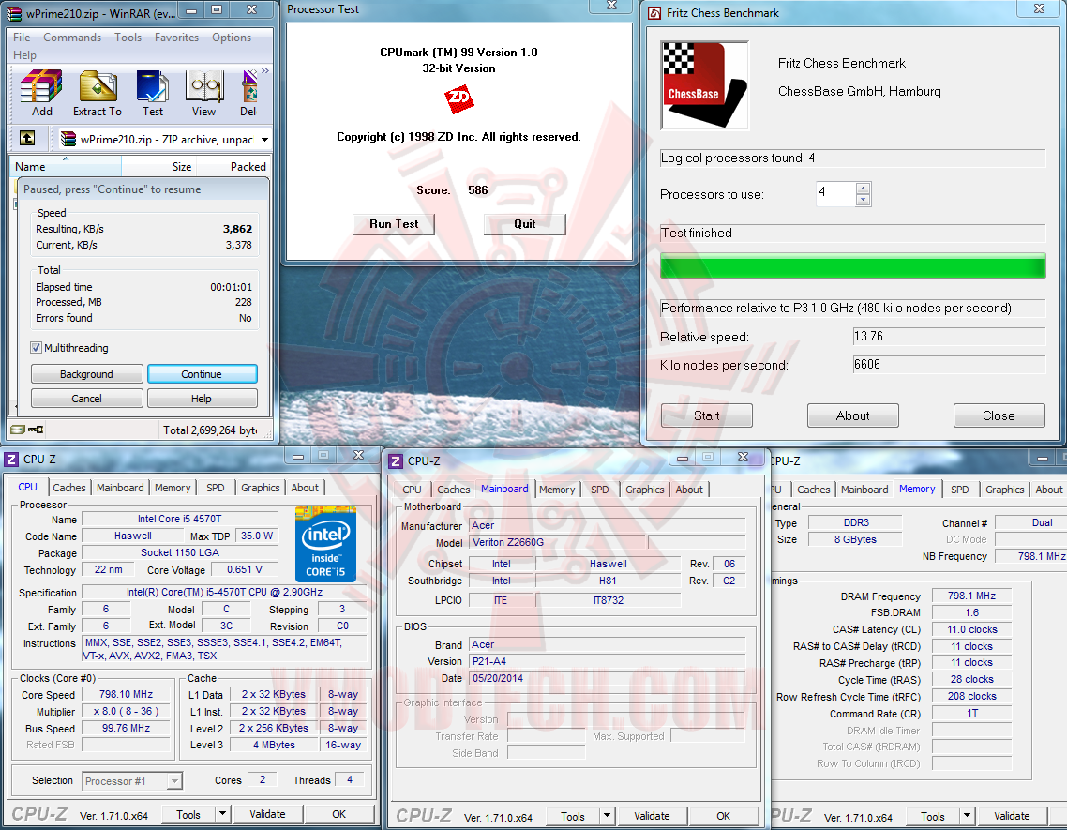This screenshot has height=830, width=1067.
Task: Click Quit in Processor Test
Action: (525, 224)
